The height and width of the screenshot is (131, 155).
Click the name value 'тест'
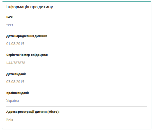point(10,25)
